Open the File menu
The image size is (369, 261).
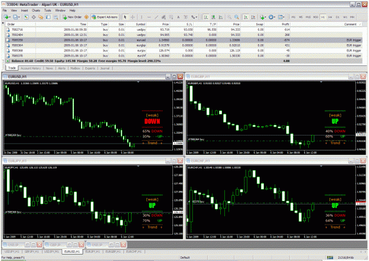(x=5, y=11)
